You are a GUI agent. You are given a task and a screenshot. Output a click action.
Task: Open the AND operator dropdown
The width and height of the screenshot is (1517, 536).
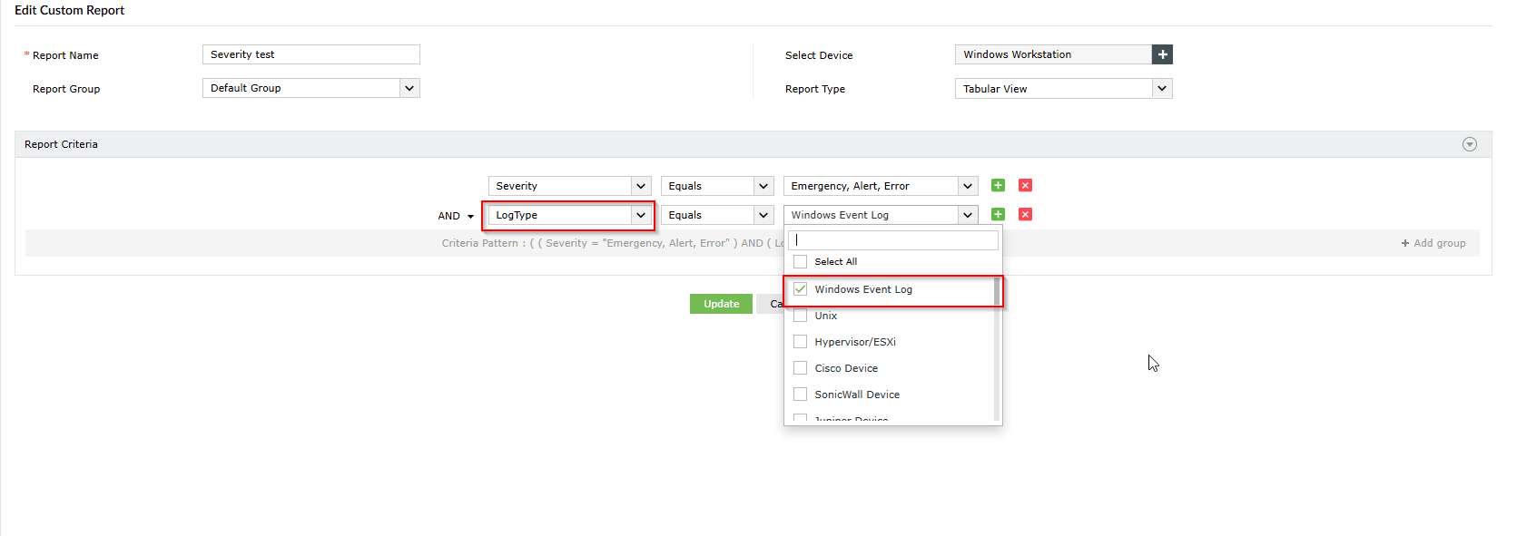(x=456, y=216)
